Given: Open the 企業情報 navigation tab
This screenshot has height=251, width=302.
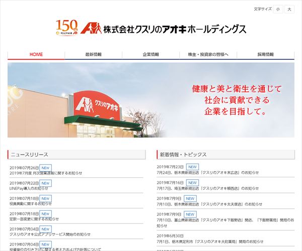Looking at the screenshot, I should 151,55.
